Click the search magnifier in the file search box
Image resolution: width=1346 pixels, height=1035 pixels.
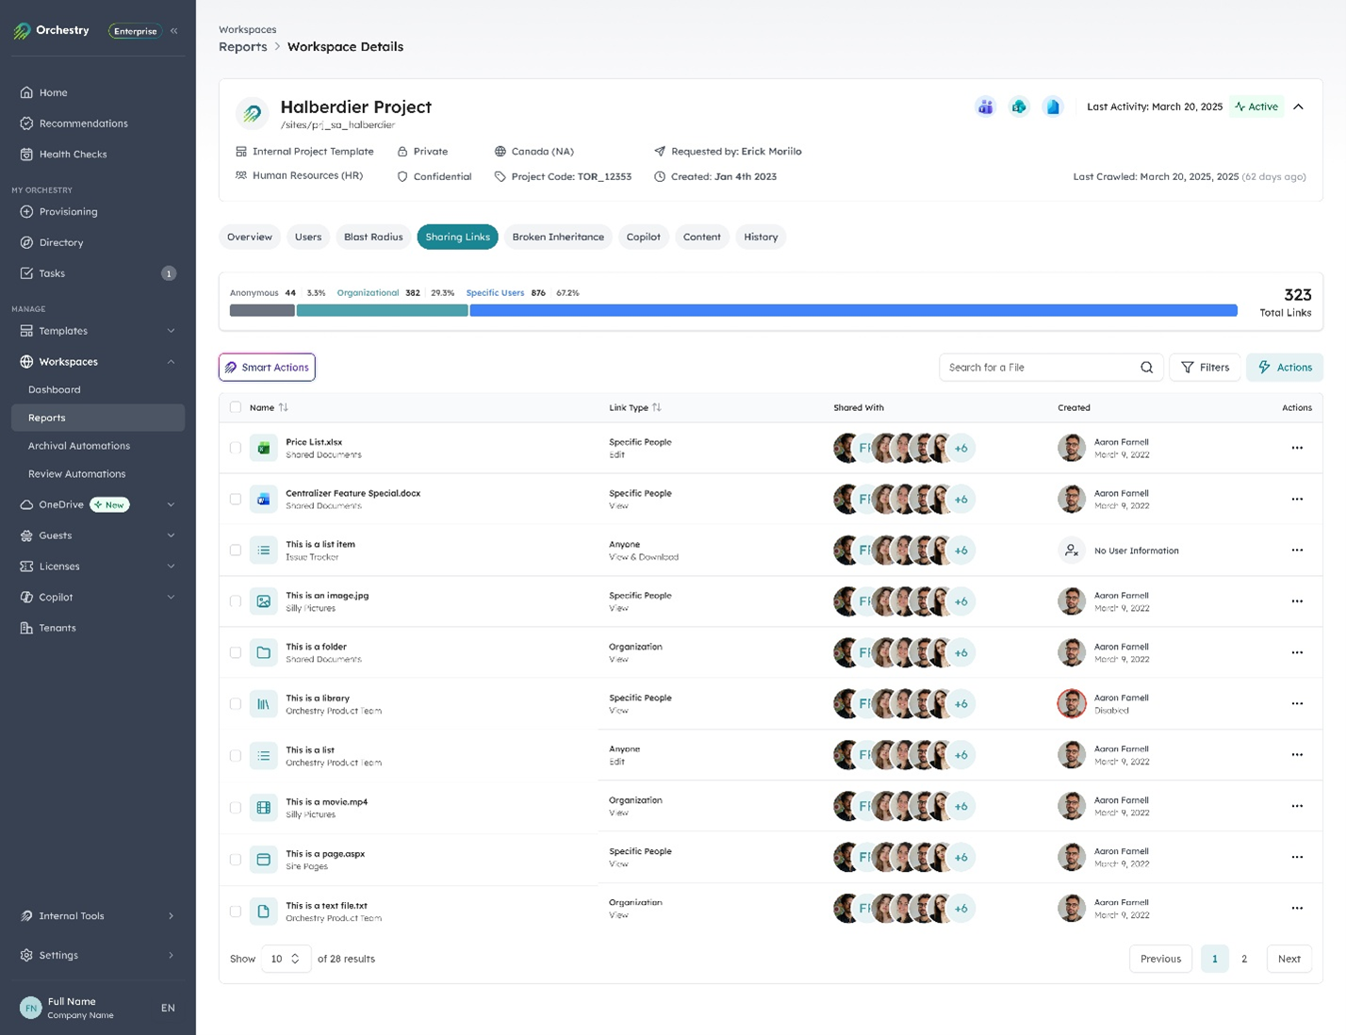pos(1146,367)
